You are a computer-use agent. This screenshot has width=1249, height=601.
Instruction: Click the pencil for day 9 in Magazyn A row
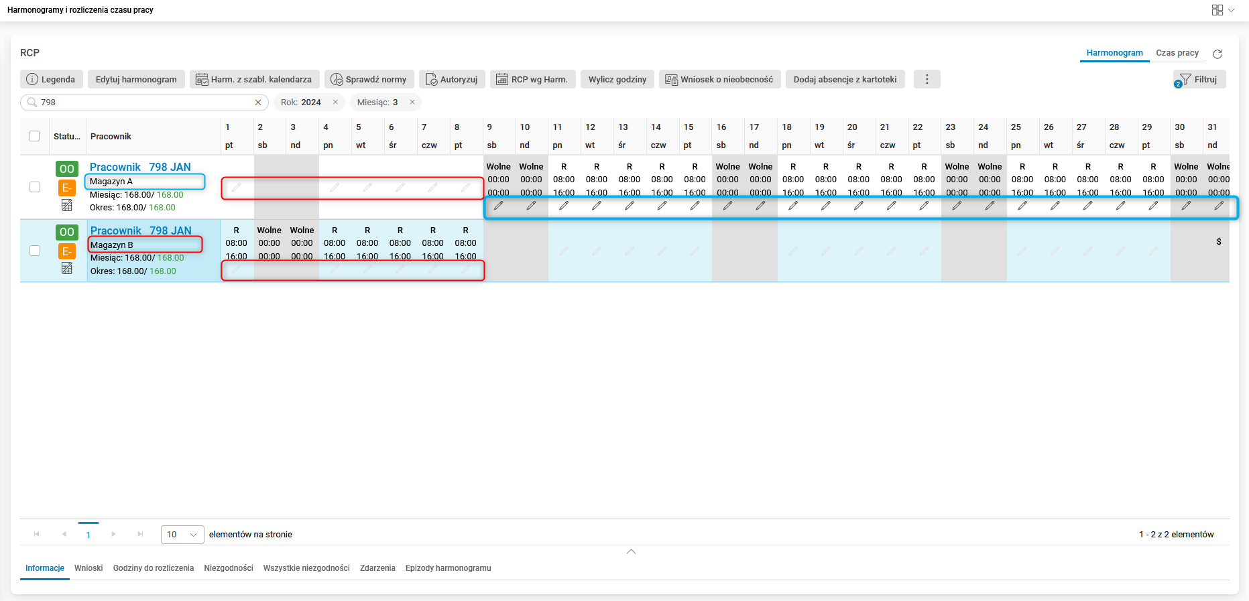498,206
